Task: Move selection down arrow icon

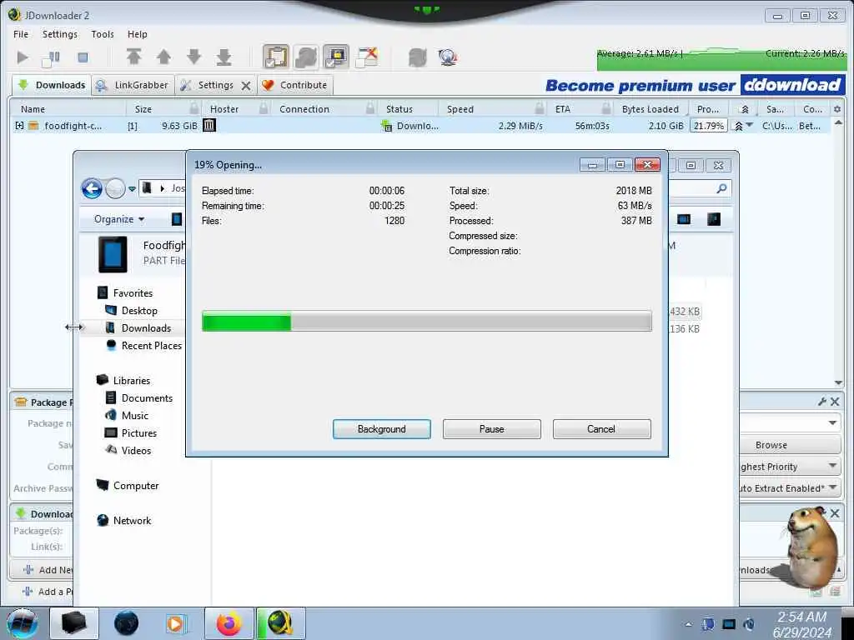Action: coord(193,57)
